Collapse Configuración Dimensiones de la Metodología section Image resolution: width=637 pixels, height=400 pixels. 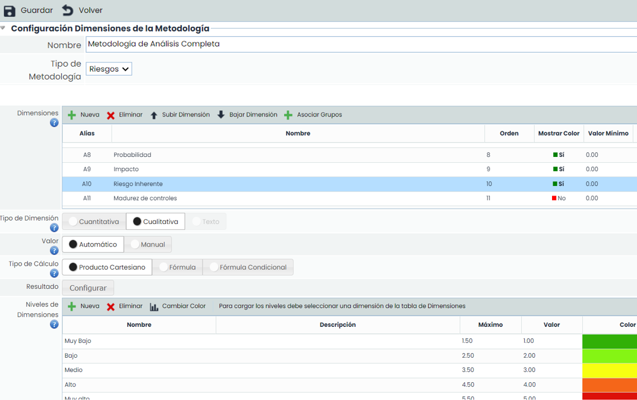(x=4, y=28)
